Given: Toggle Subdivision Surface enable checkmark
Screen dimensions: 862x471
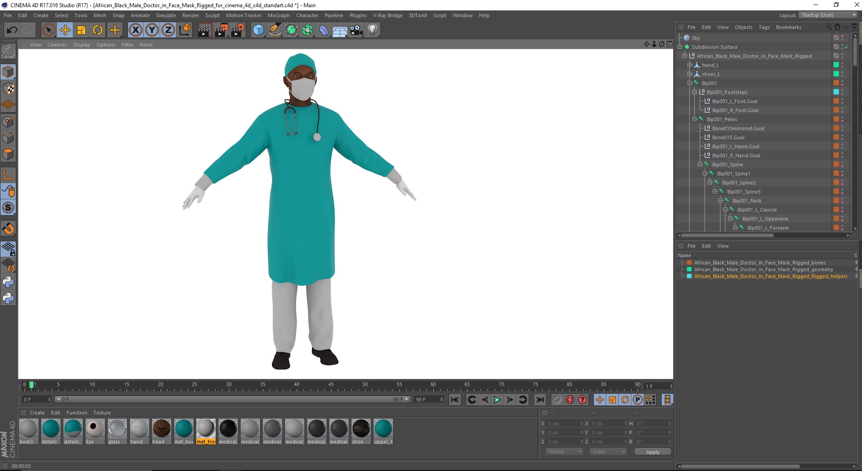Looking at the screenshot, I should 847,47.
